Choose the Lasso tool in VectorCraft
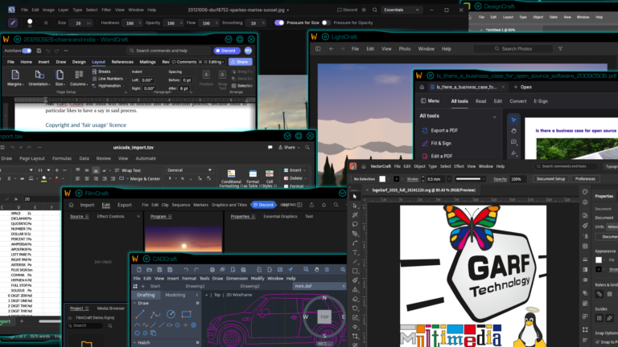The height and width of the screenshot is (347, 618). [x=355, y=224]
